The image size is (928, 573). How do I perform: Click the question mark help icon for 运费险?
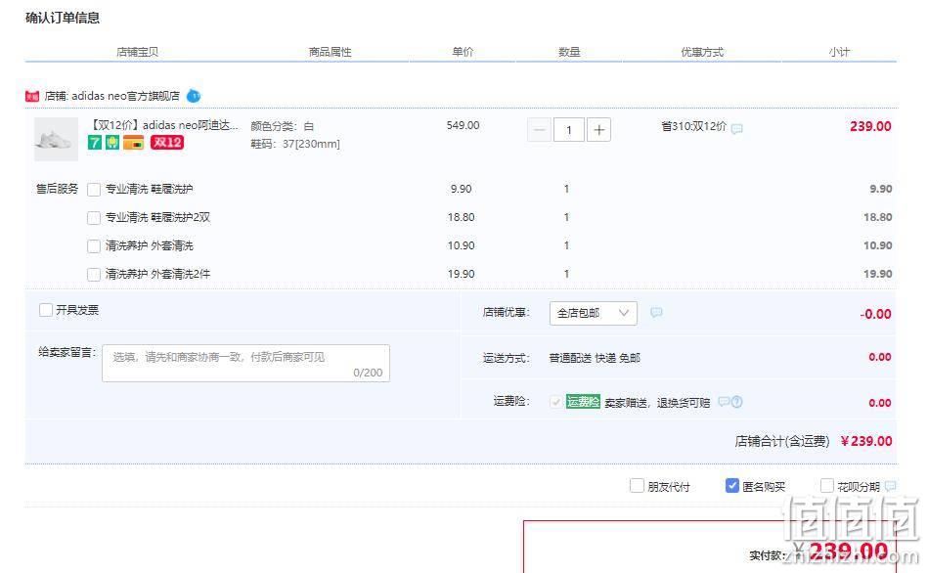point(737,402)
